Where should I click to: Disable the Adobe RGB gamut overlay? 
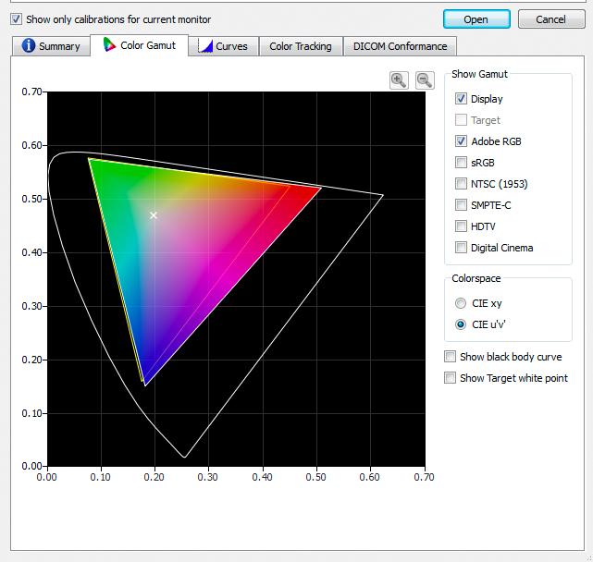[x=461, y=141]
